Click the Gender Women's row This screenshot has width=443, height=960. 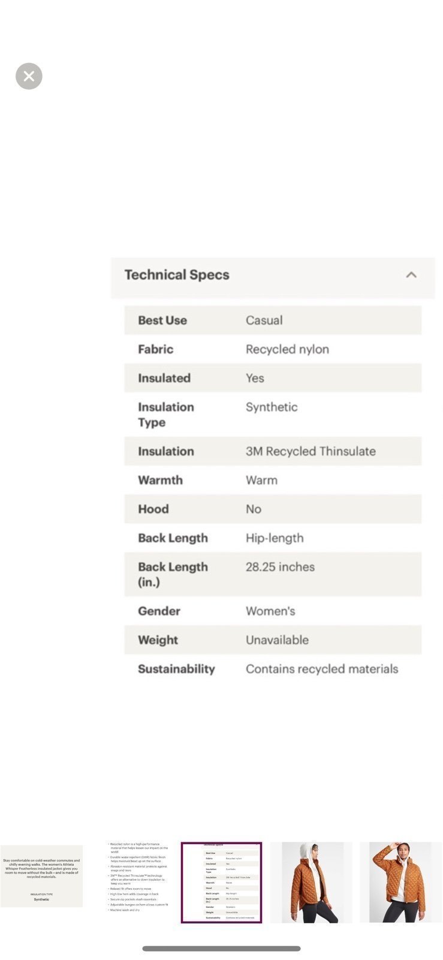(x=273, y=611)
